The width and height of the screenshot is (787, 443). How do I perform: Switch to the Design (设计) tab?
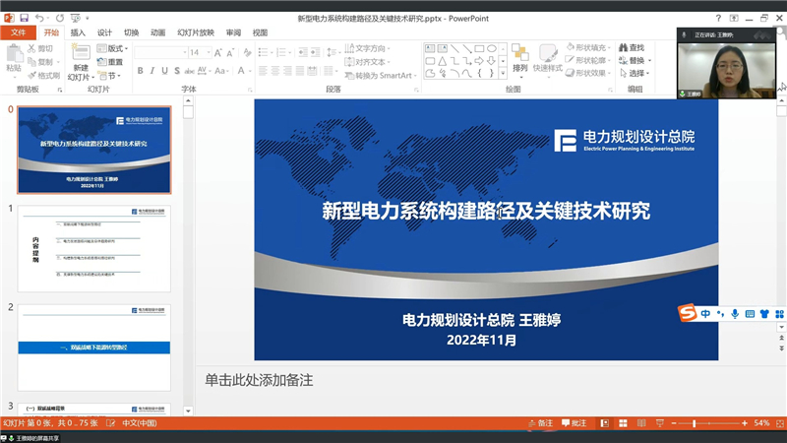104,32
